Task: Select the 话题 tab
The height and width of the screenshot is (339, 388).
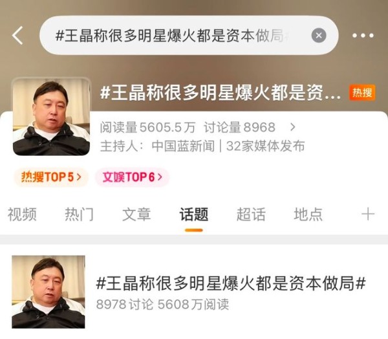Action: pyautogui.click(x=194, y=214)
